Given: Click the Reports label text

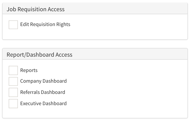Looking at the screenshot, I should tap(29, 70).
